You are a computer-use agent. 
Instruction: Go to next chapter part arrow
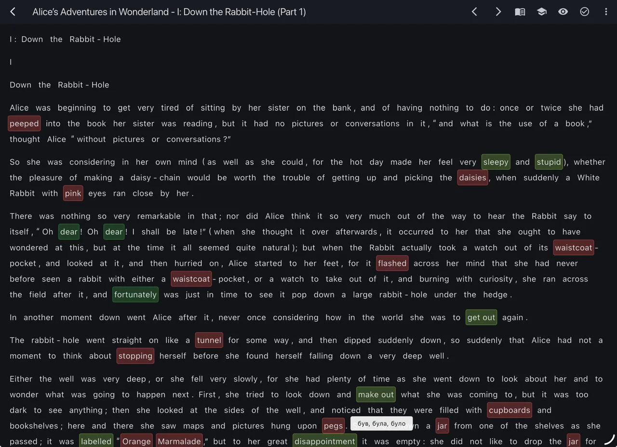[498, 12]
